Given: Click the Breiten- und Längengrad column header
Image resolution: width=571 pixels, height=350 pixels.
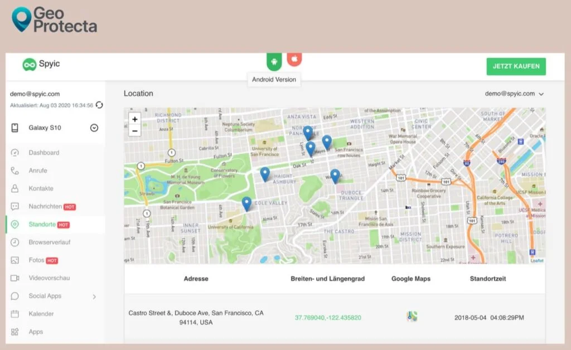Looking at the screenshot, I should click(x=327, y=279).
